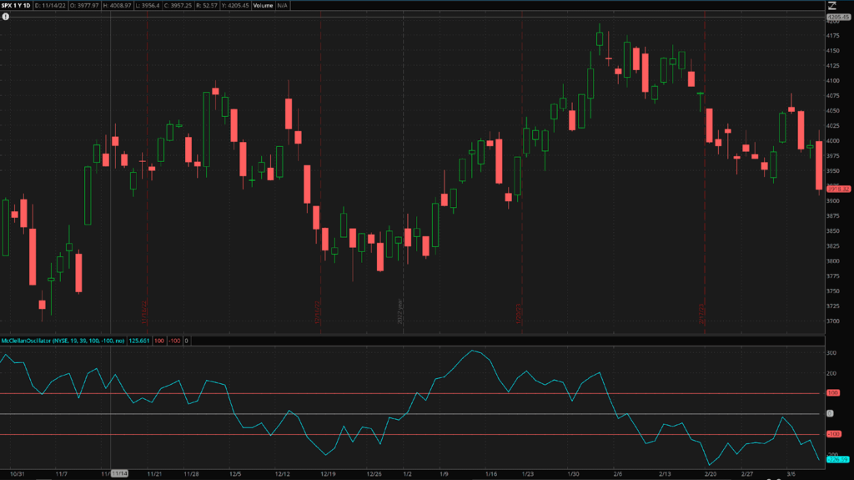Click the 2/27 date on time axis
Viewport: 854px width, 480px height.
(x=747, y=474)
